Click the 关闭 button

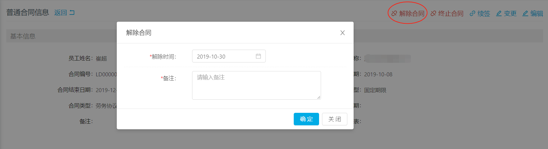[335, 119]
